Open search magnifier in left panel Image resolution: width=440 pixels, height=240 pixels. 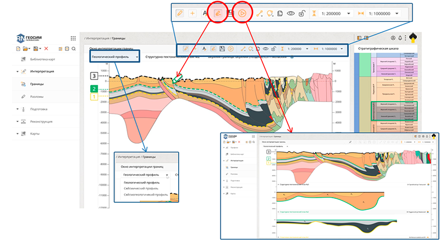(x=74, y=49)
